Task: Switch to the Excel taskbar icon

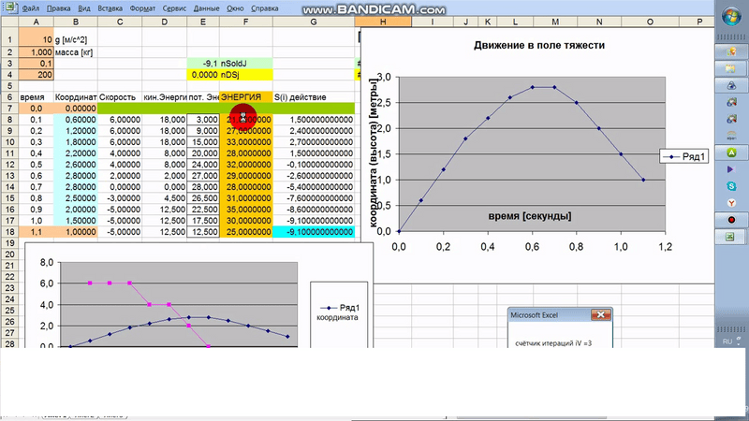Action: pos(731,238)
